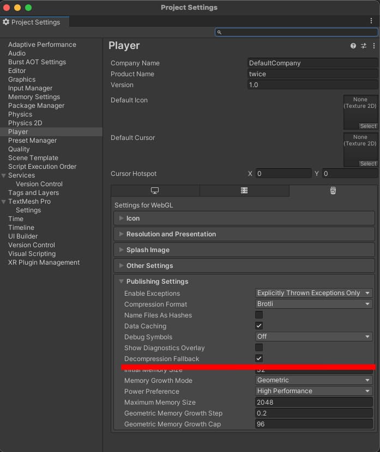
Task: Uncheck the Data Caching checkbox
Action: tap(259, 326)
